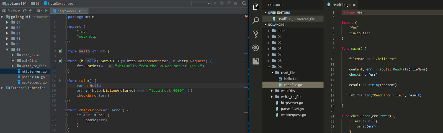443x133 pixels.
Task: Open parseJSON.go in VS Code explorer
Action: pos(292,109)
